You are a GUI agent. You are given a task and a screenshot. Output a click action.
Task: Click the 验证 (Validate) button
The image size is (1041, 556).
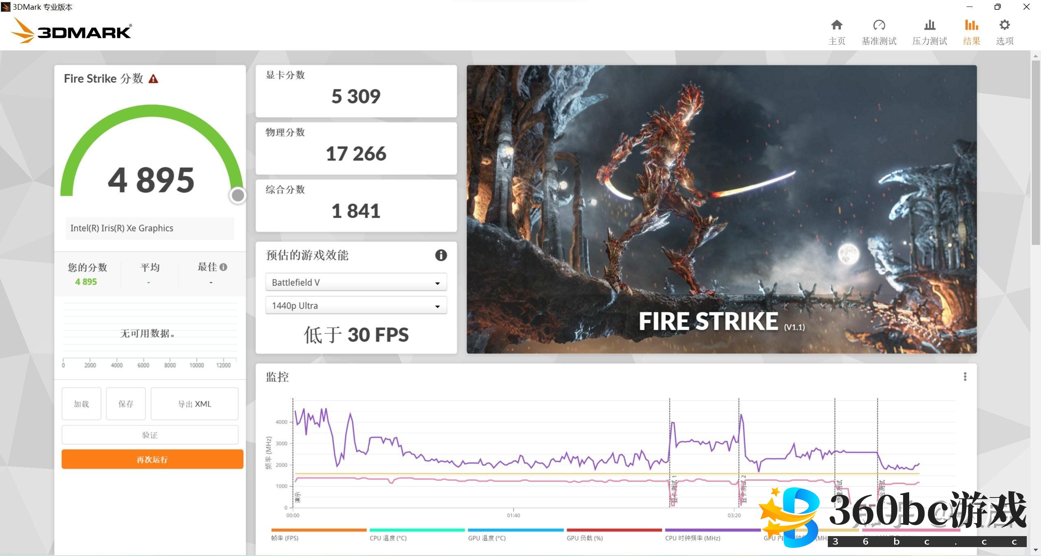150,435
